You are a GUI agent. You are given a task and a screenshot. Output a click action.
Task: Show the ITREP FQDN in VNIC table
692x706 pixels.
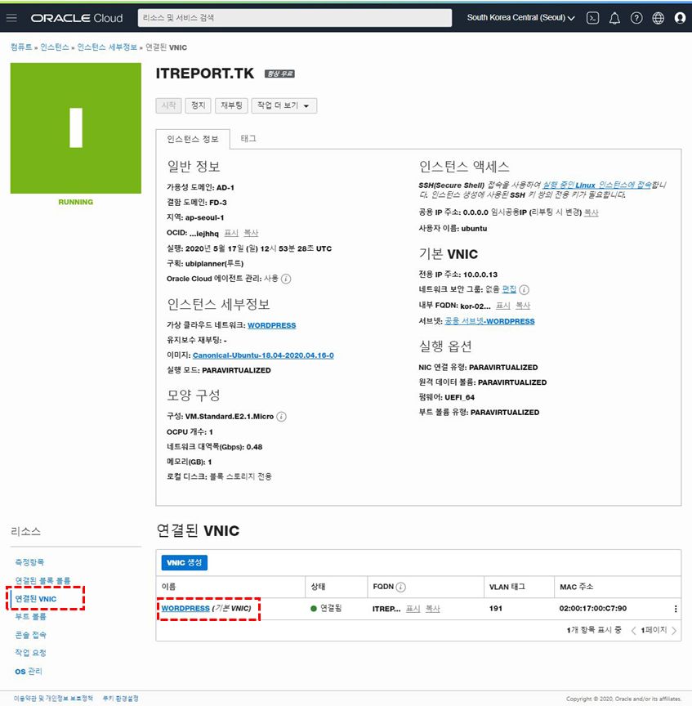[x=413, y=609]
